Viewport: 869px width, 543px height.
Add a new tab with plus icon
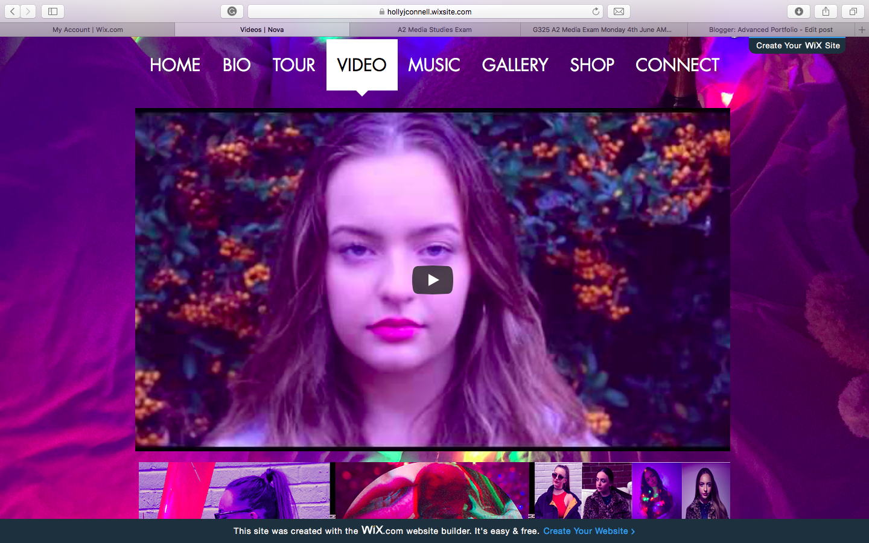pos(862,30)
